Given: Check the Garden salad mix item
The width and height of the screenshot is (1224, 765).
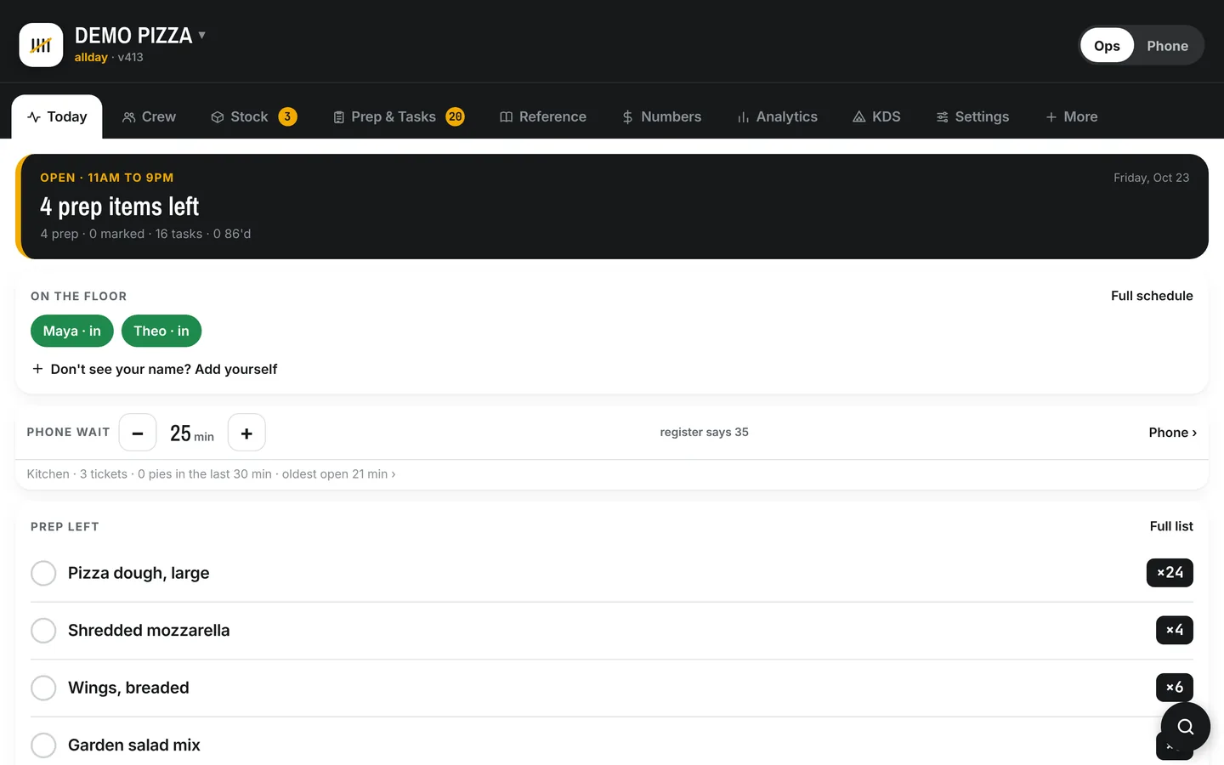Looking at the screenshot, I should 43,745.
